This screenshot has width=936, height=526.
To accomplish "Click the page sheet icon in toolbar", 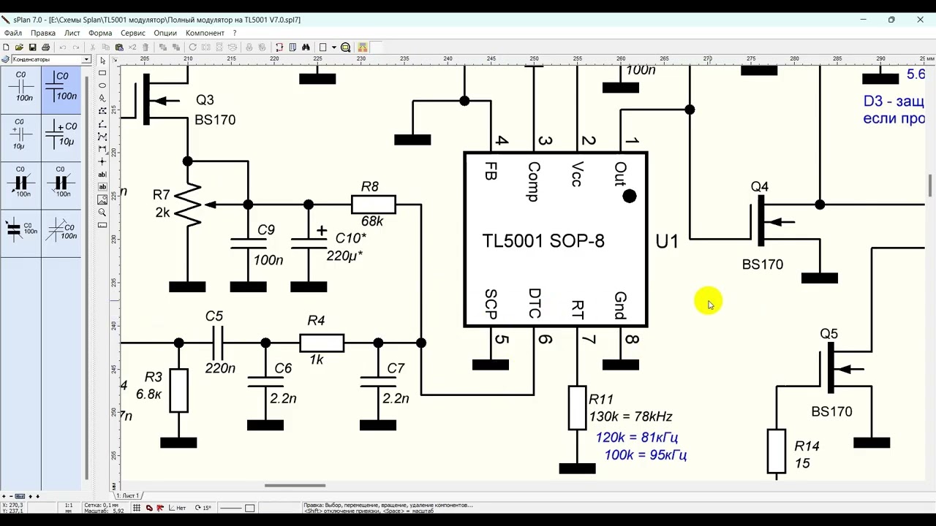I will click(x=323, y=47).
